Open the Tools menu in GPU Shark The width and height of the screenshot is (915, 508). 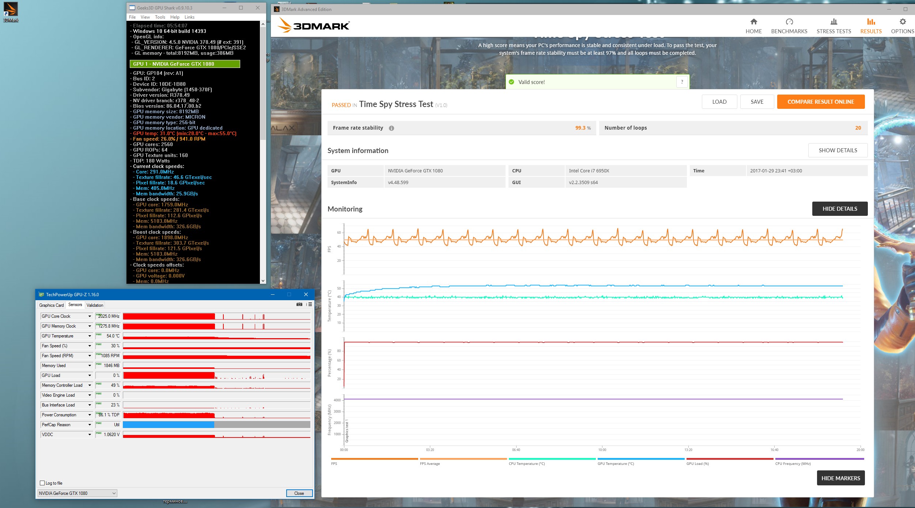point(160,17)
